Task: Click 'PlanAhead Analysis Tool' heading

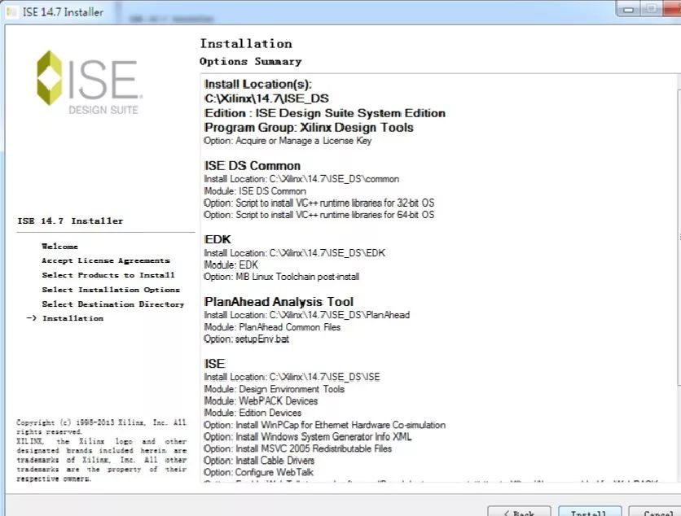Action: [279, 302]
